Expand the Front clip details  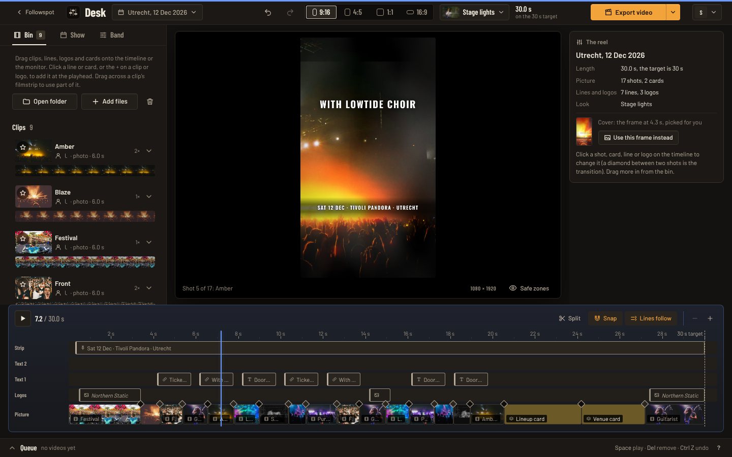(149, 288)
